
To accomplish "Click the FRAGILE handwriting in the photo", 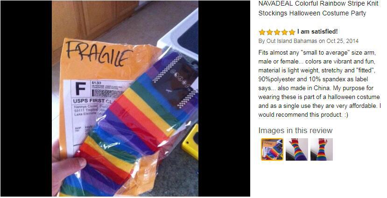I will pyautogui.click(x=99, y=54).
